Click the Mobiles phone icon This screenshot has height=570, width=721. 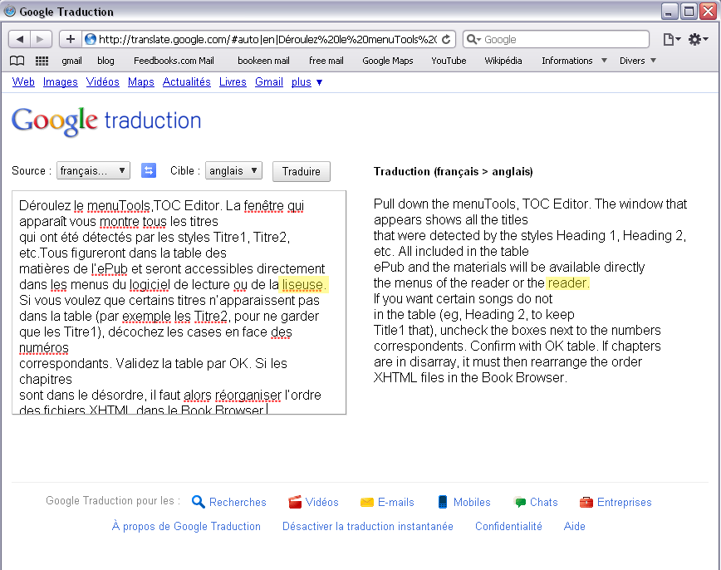[443, 502]
